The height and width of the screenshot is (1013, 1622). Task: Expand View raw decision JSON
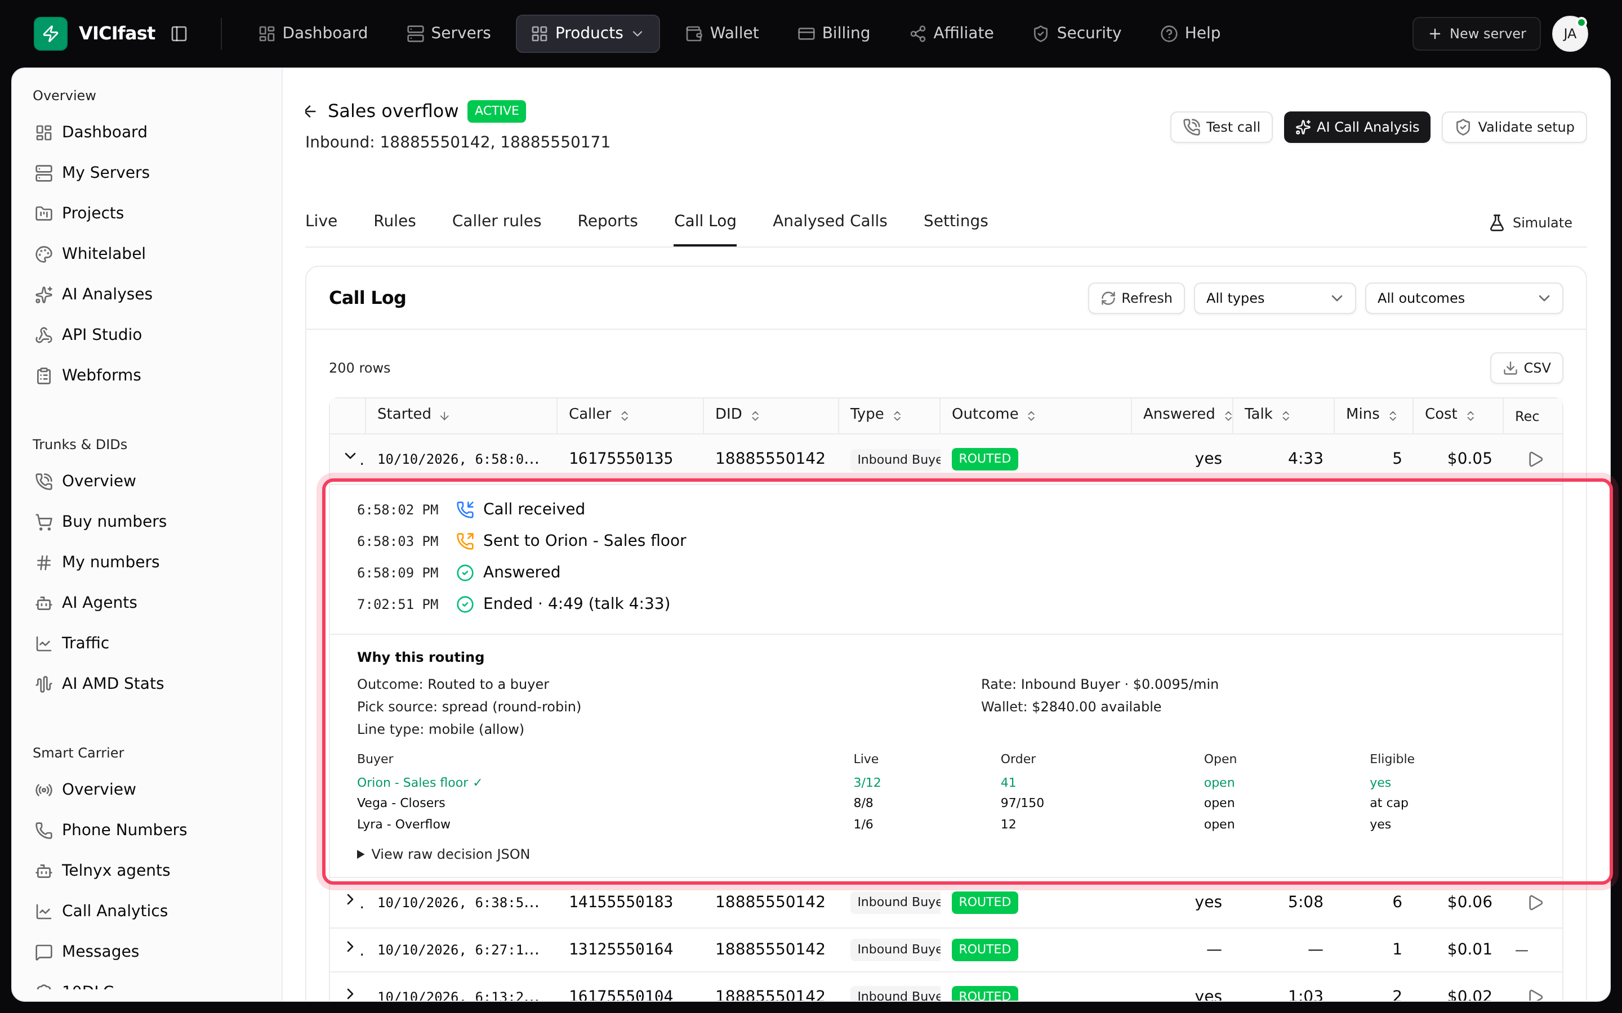pyautogui.click(x=443, y=854)
